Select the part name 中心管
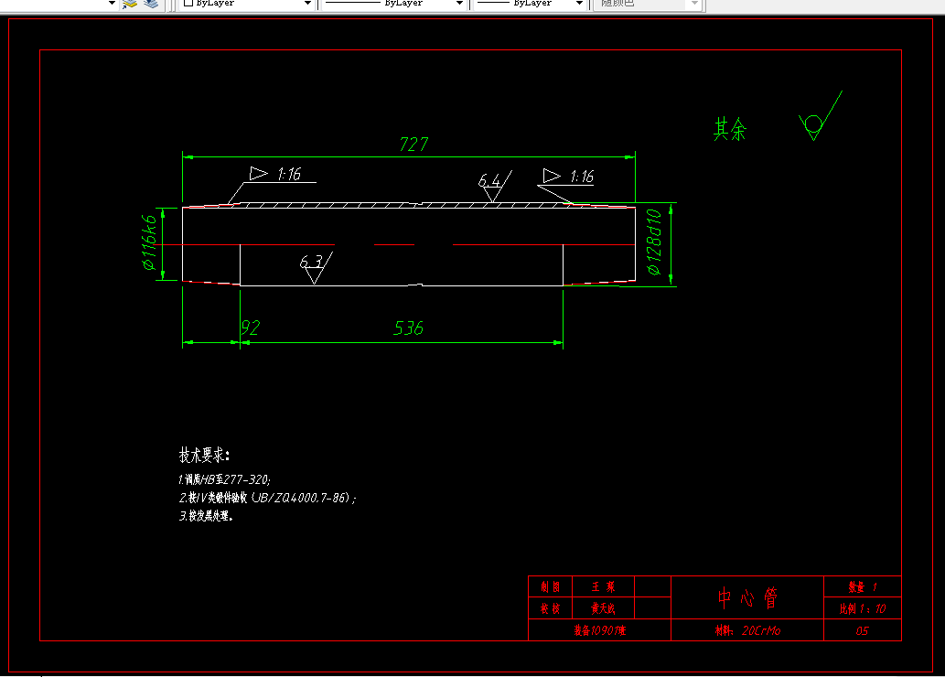The height and width of the screenshot is (677, 945). (747, 597)
